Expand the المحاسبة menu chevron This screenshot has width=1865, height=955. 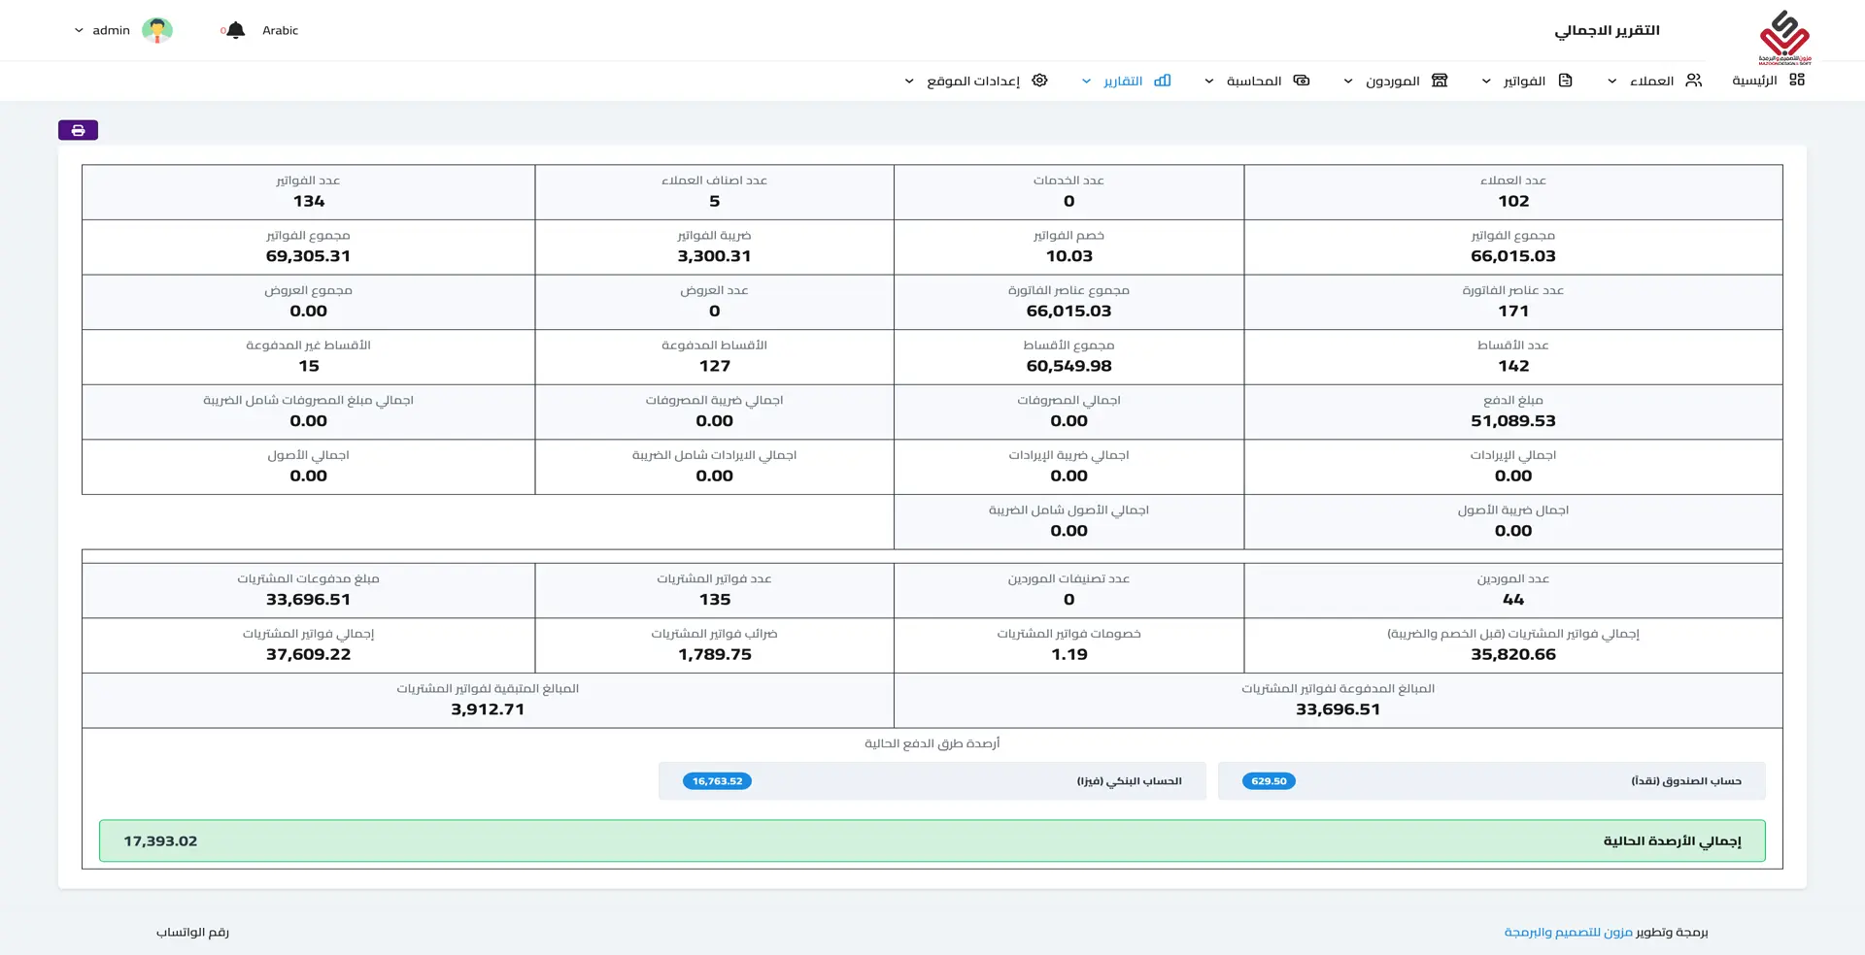click(x=1209, y=82)
